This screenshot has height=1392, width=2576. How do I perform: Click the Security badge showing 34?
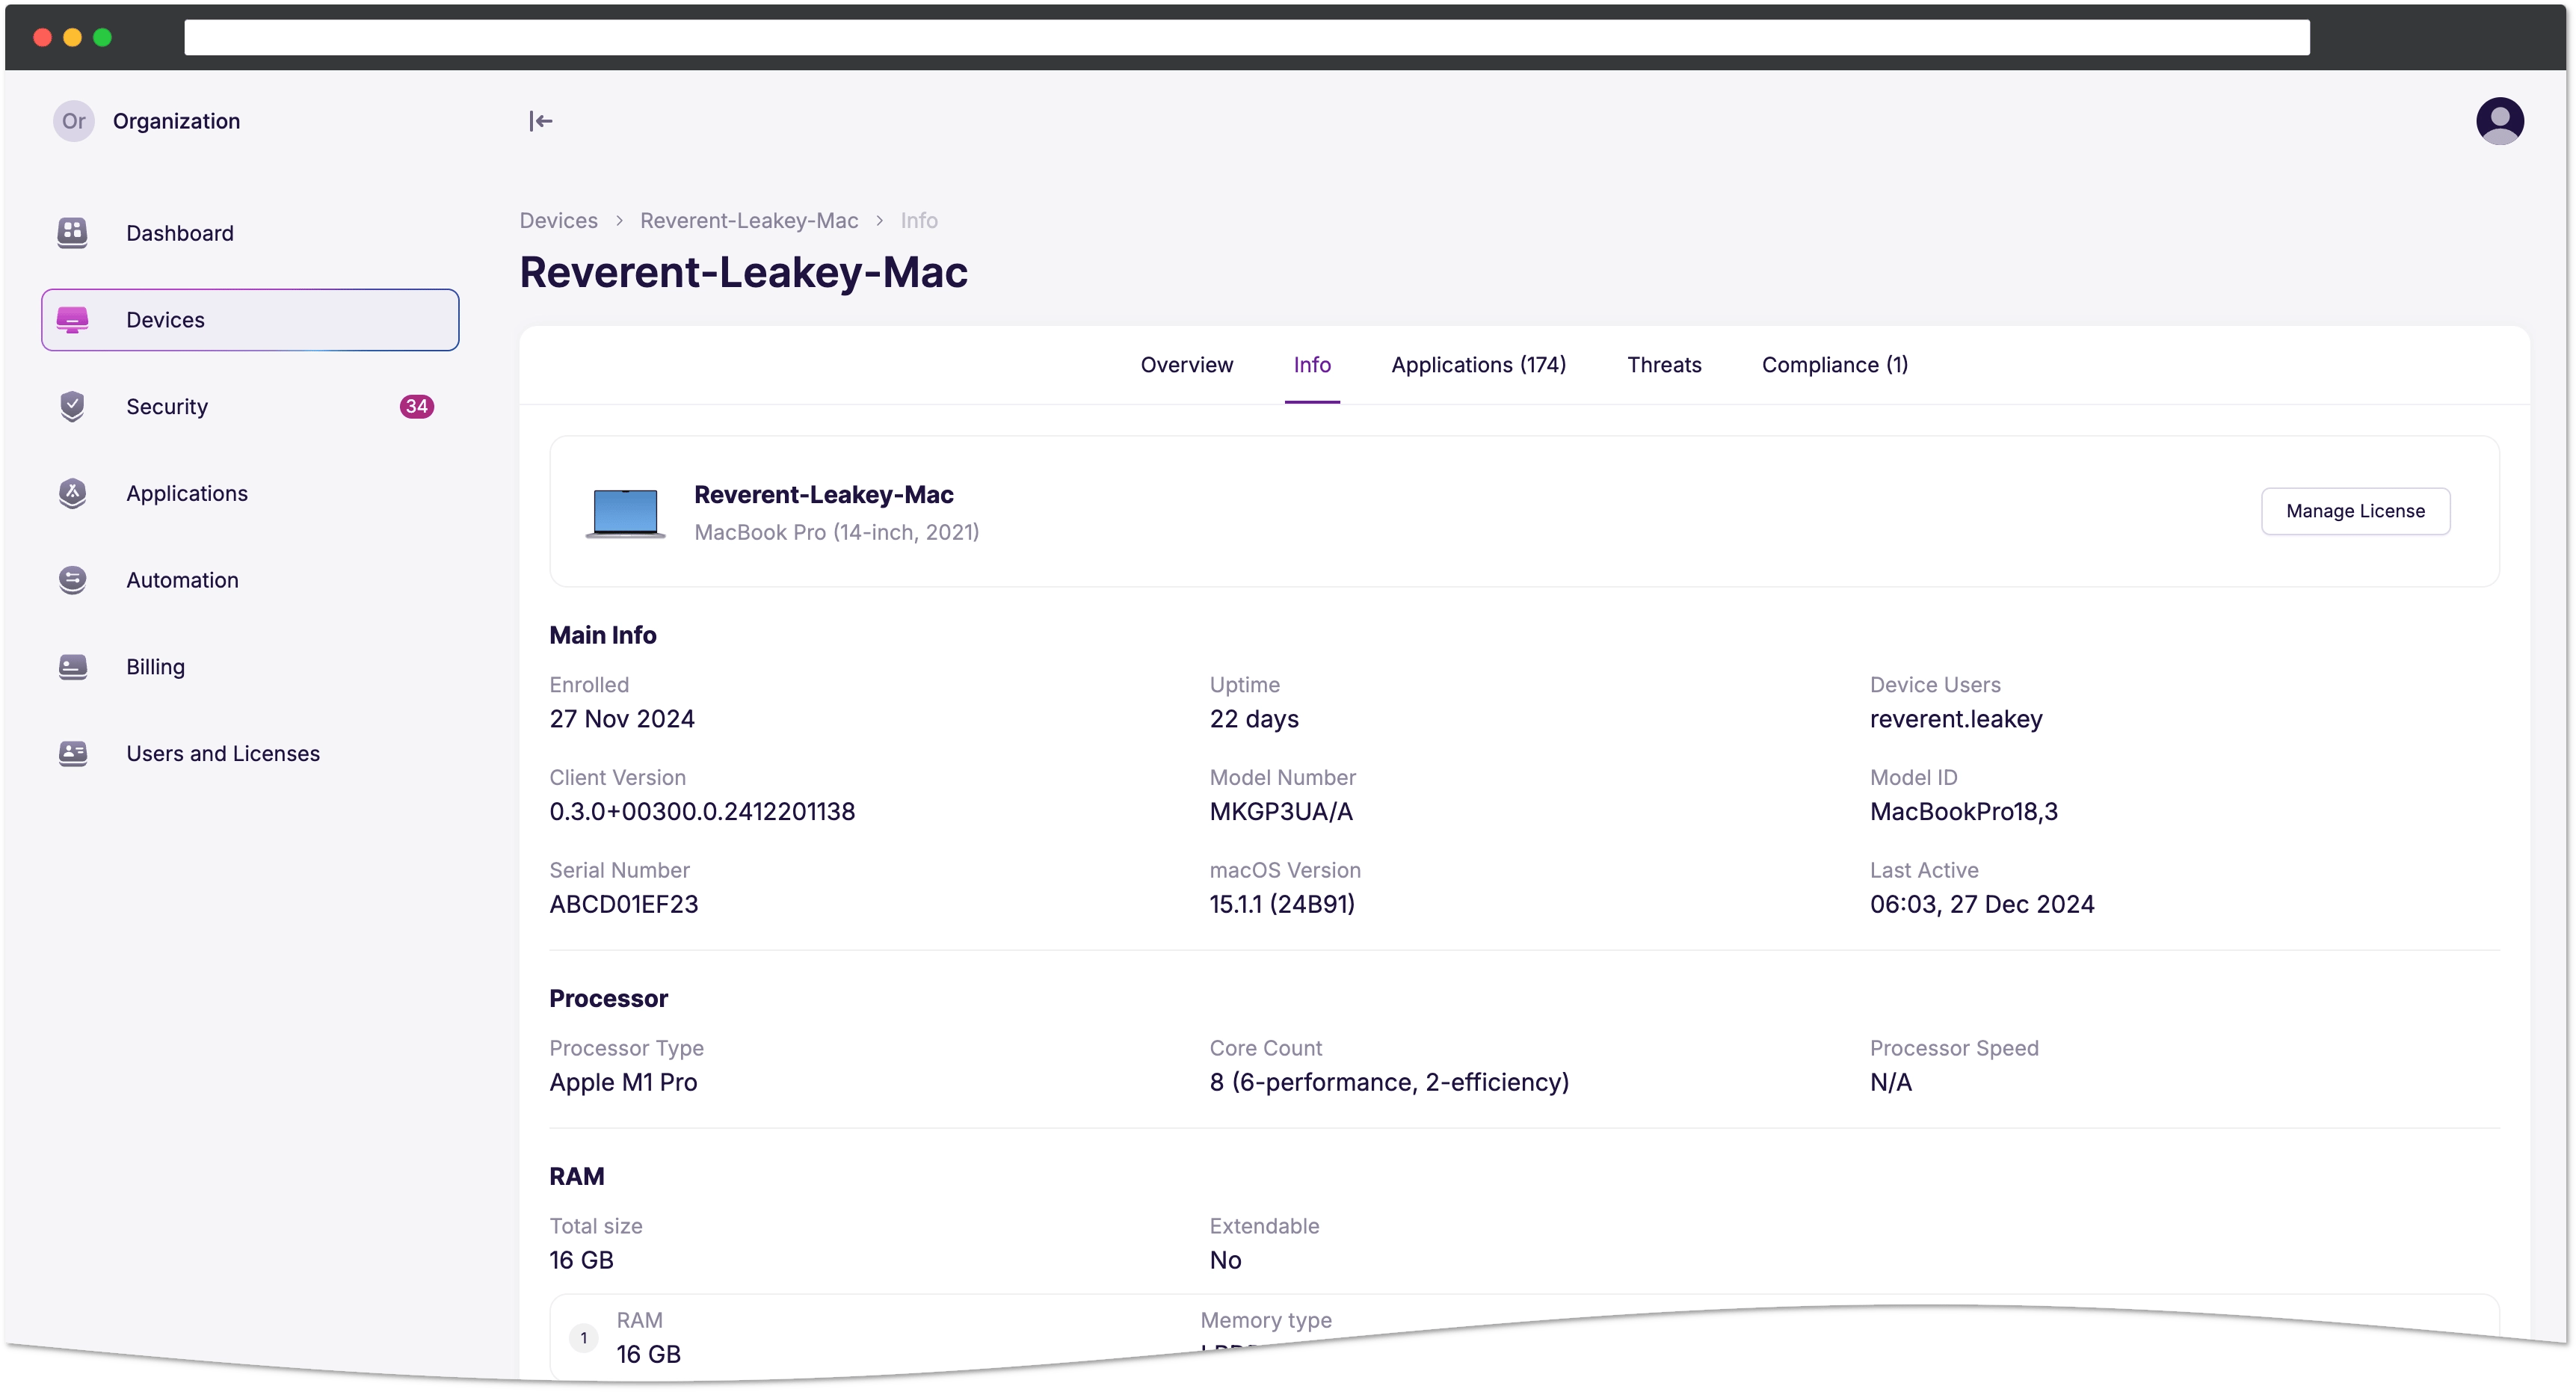(x=416, y=407)
